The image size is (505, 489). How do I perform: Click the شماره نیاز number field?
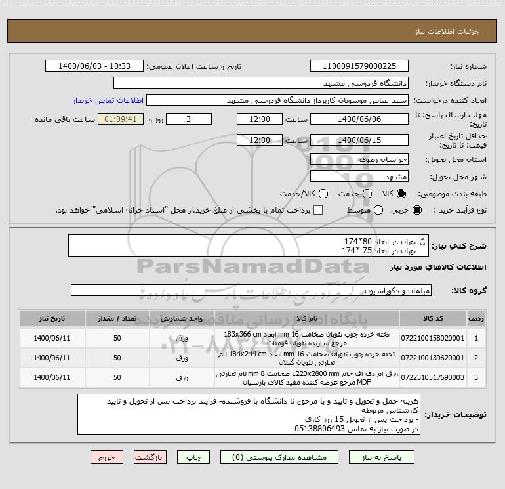click(359, 66)
